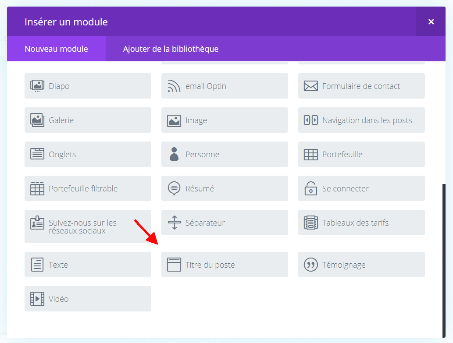Image resolution: width=453 pixels, height=343 pixels.
Task: Click the Diapo slideshow icon
Action: tap(37, 86)
